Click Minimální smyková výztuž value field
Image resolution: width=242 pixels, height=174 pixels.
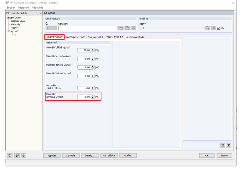(x=84, y=97)
